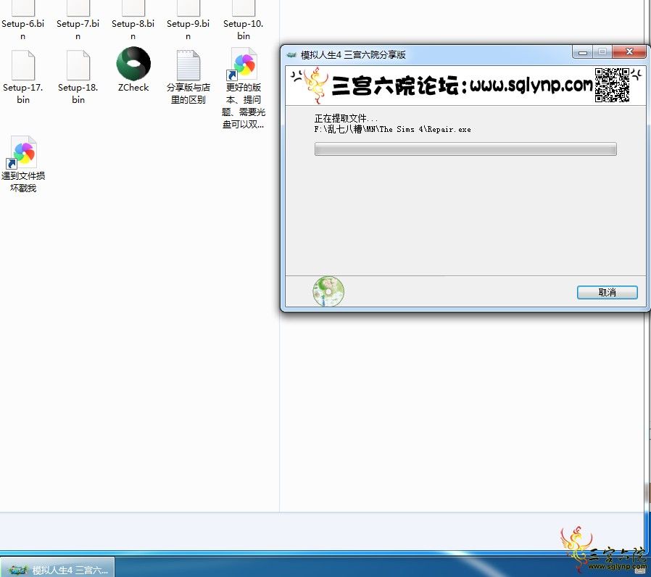The image size is (651, 577).
Task: Click the QR code in installer banner
Action: point(612,85)
